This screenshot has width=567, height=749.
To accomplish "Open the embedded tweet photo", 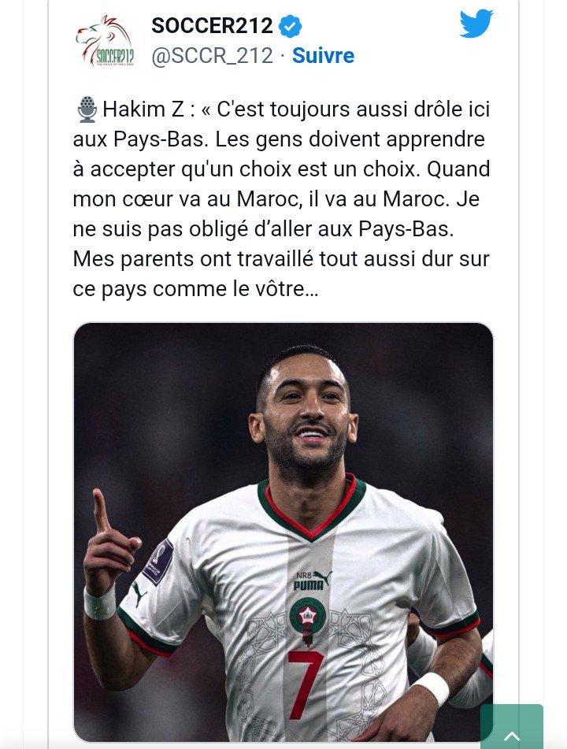I will (283, 532).
